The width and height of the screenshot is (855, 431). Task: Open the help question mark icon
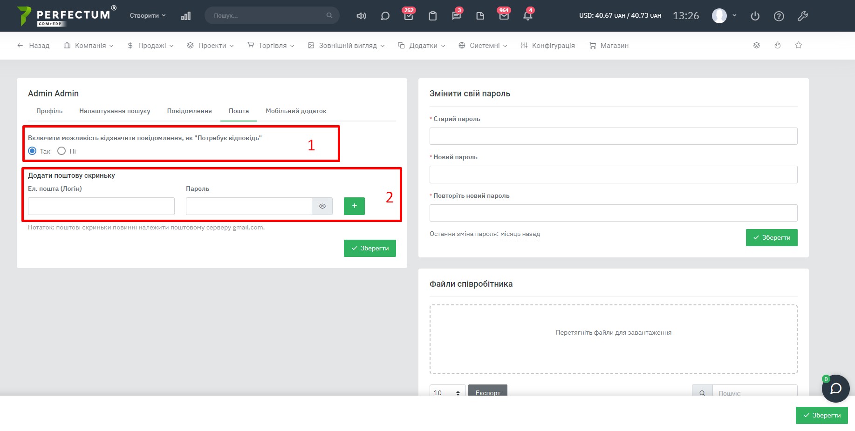[779, 16]
